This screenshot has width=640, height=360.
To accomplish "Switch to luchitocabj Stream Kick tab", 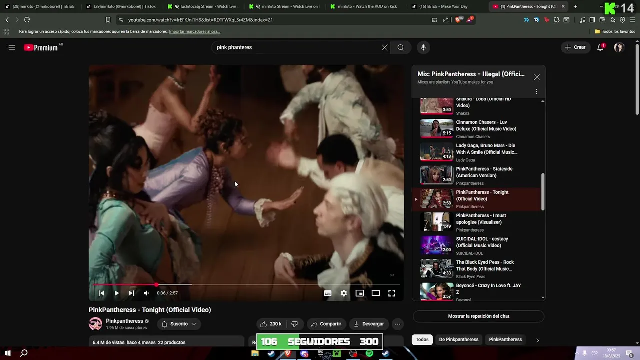I will pyautogui.click(x=203, y=6).
